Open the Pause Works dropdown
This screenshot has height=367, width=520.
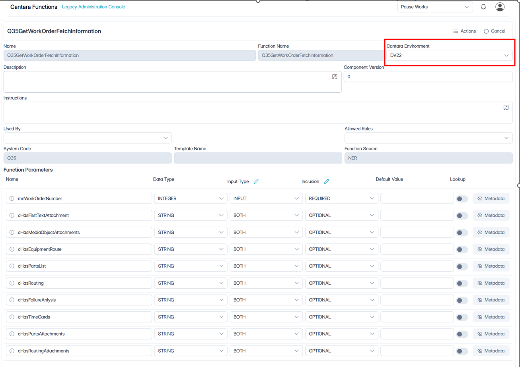435,7
